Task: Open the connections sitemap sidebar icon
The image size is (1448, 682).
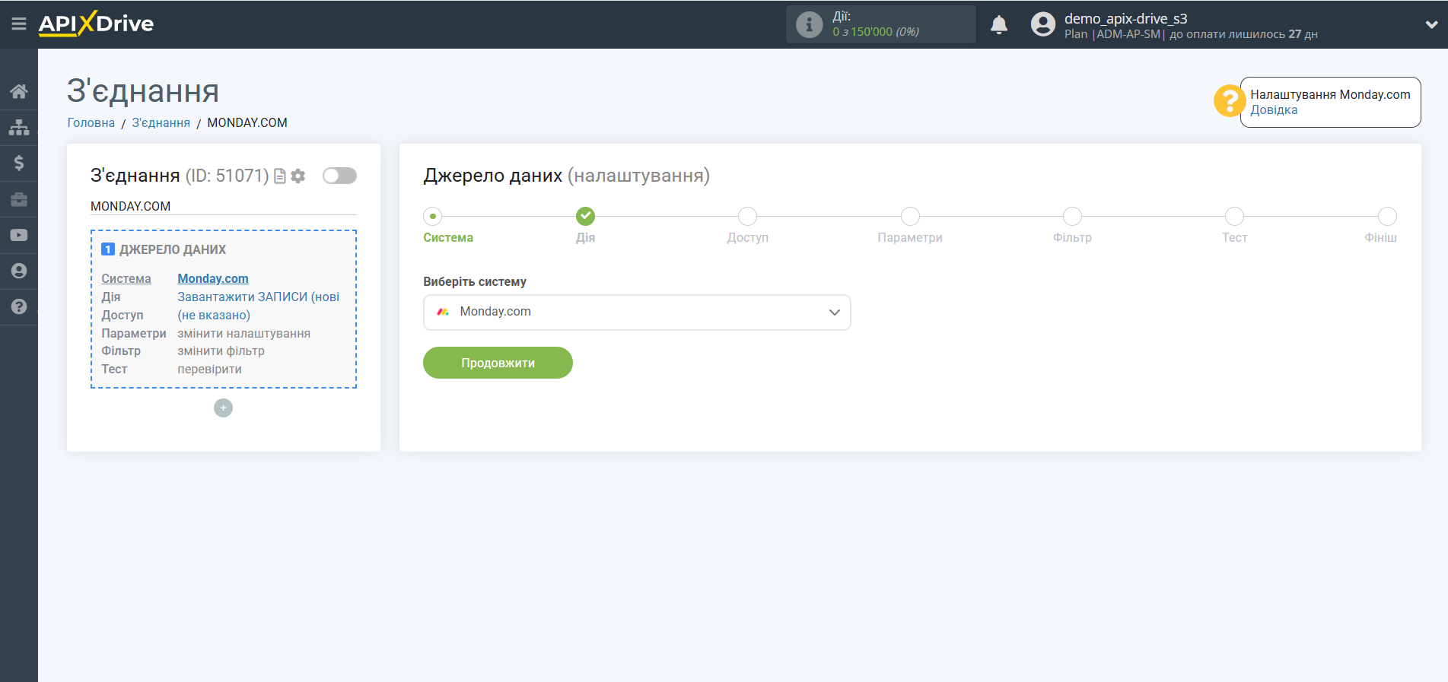Action: [19, 127]
